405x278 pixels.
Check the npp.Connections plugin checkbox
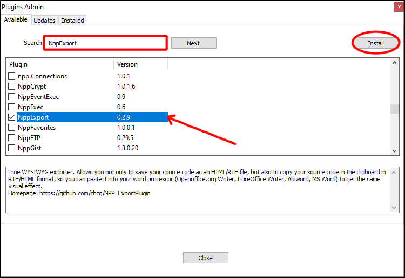coord(12,76)
